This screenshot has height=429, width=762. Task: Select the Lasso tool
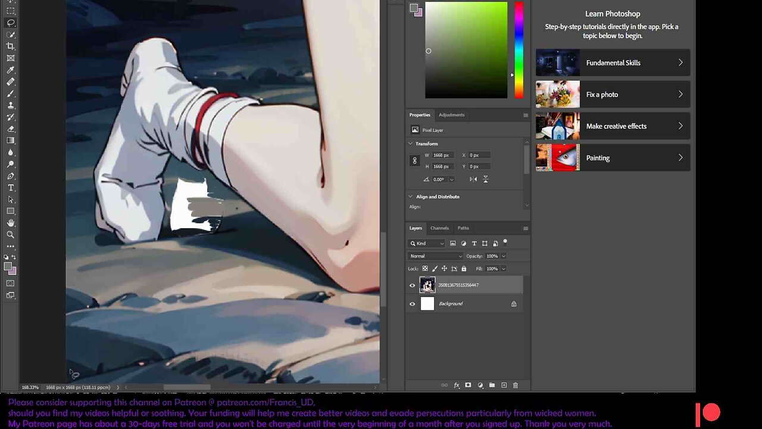point(11,23)
